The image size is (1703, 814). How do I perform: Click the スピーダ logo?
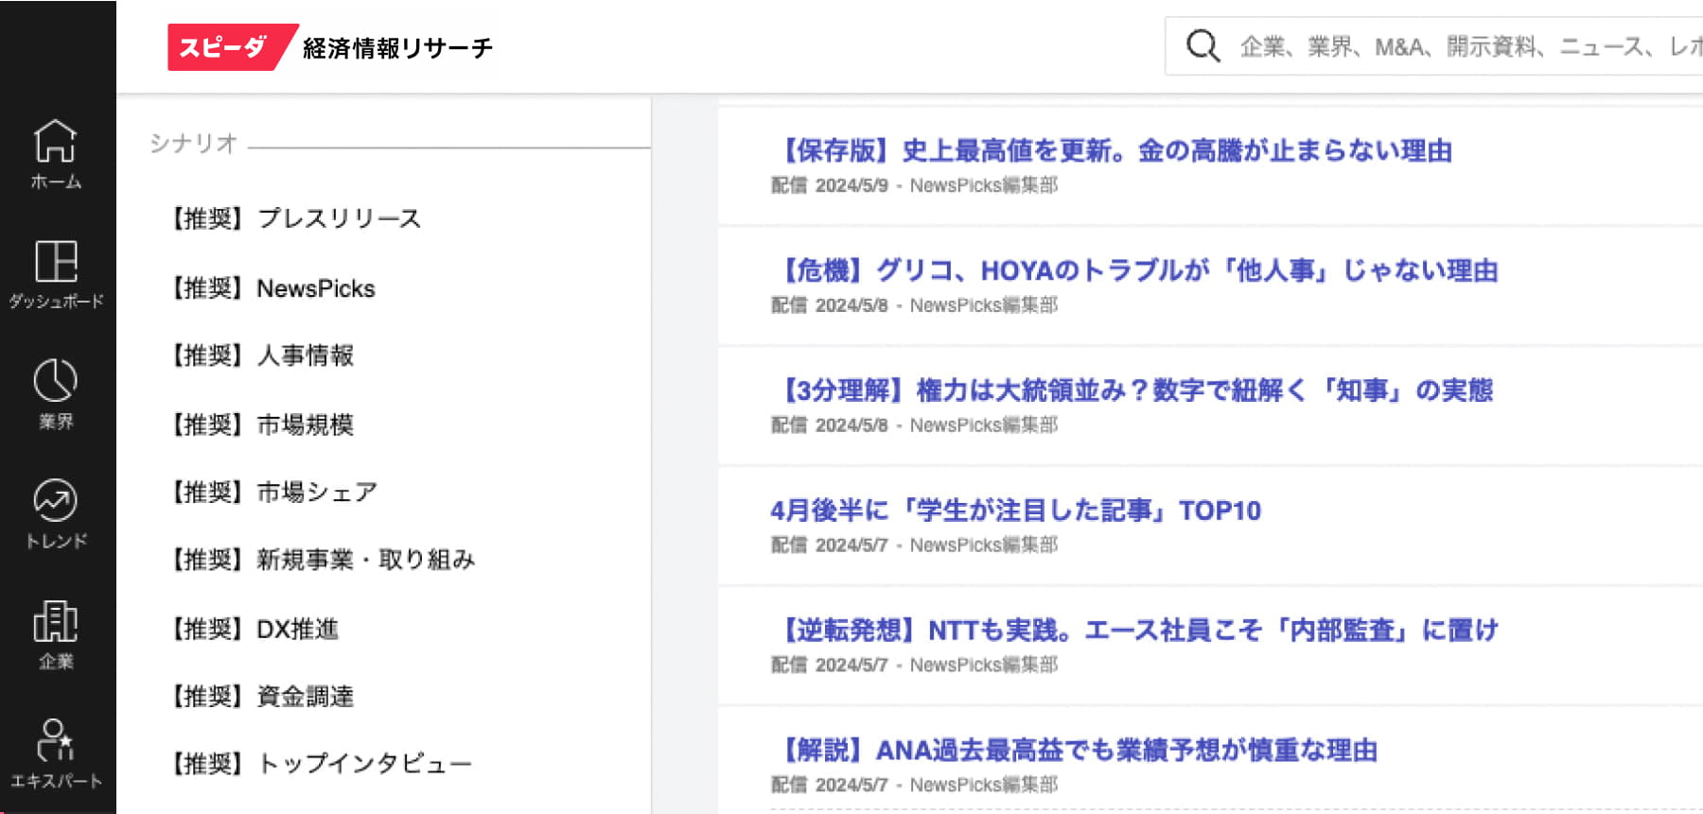click(x=232, y=47)
